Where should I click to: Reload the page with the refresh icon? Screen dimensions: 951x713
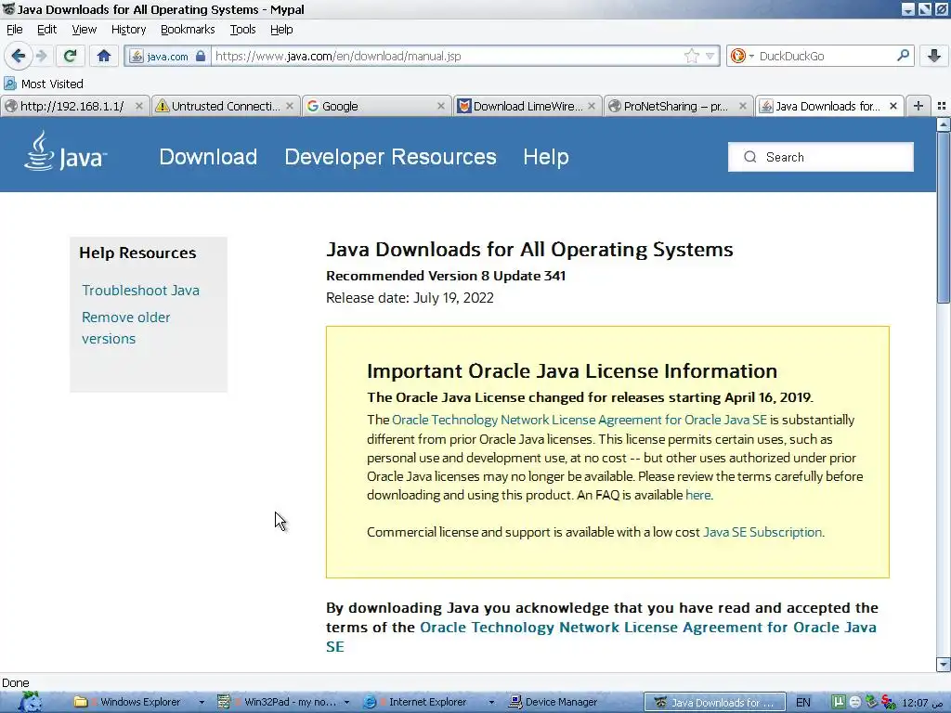[x=70, y=57]
